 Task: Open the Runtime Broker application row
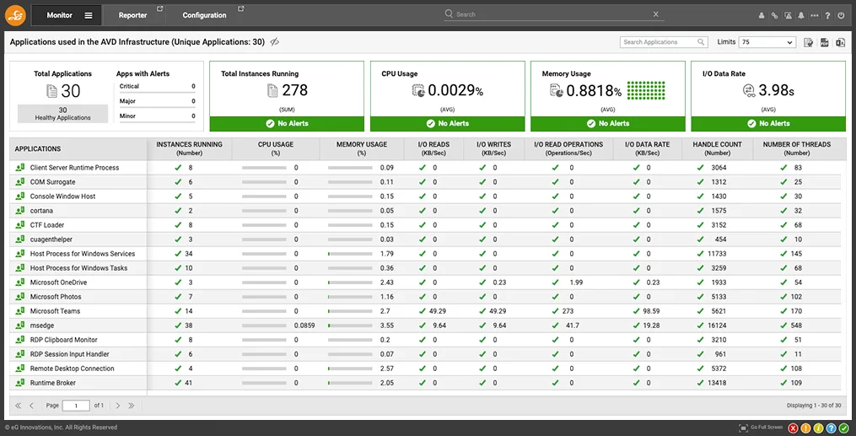53,383
